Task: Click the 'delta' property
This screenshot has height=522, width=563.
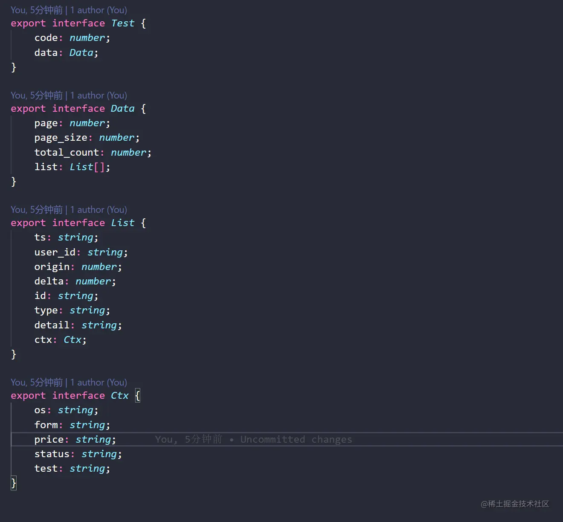Action: pos(49,281)
